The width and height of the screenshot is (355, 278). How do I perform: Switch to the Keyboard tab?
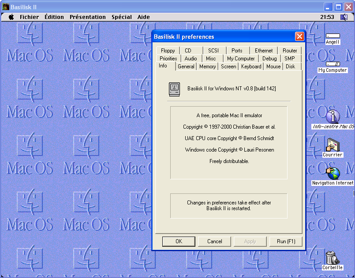(x=251, y=66)
